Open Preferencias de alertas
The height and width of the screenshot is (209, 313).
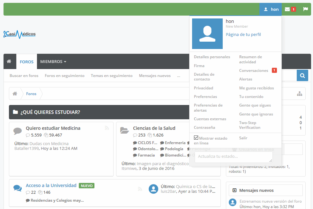208,108
